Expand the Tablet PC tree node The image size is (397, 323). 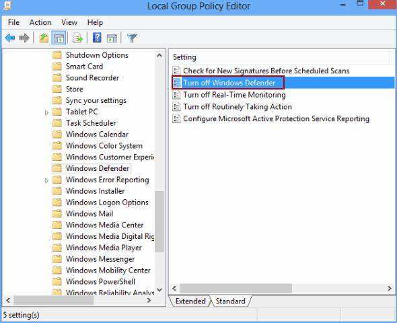pyautogui.click(x=46, y=112)
